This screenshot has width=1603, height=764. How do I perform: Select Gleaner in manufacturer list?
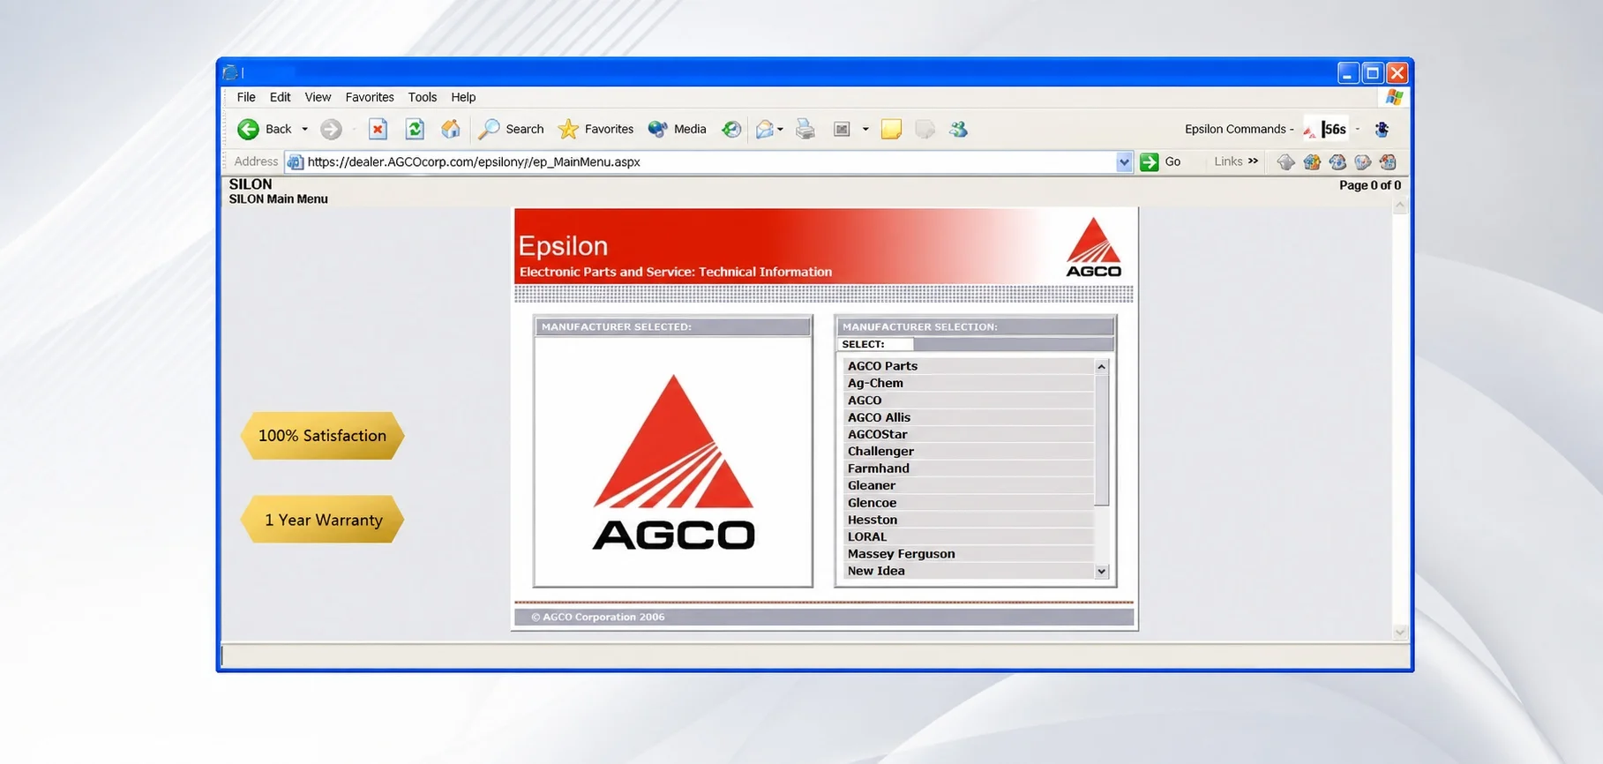click(x=968, y=485)
